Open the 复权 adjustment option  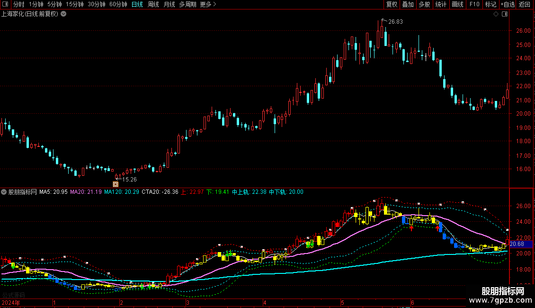tap(392, 4)
